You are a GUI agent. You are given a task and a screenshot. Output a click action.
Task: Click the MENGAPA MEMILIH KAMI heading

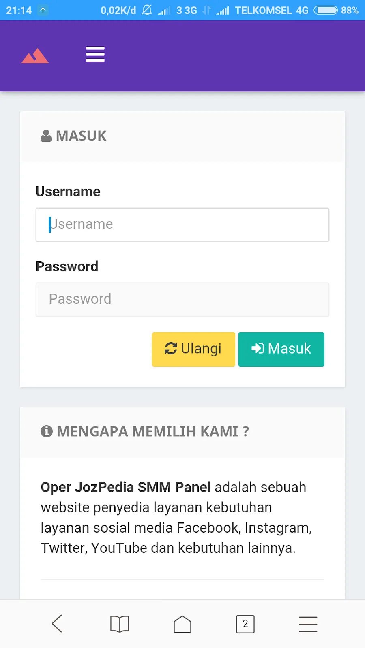[x=153, y=431]
